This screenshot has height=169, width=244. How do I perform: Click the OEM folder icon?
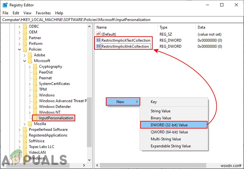click(25, 32)
